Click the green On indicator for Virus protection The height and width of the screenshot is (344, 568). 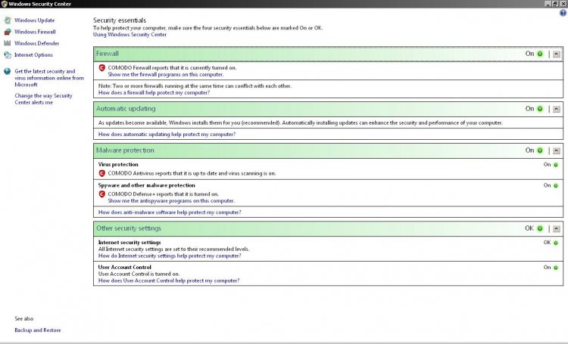pos(556,165)
